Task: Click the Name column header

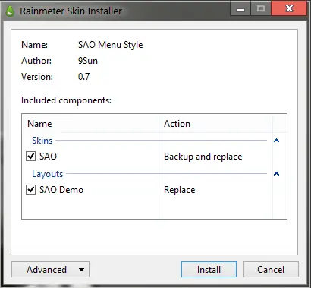Action: pos(90,124)
